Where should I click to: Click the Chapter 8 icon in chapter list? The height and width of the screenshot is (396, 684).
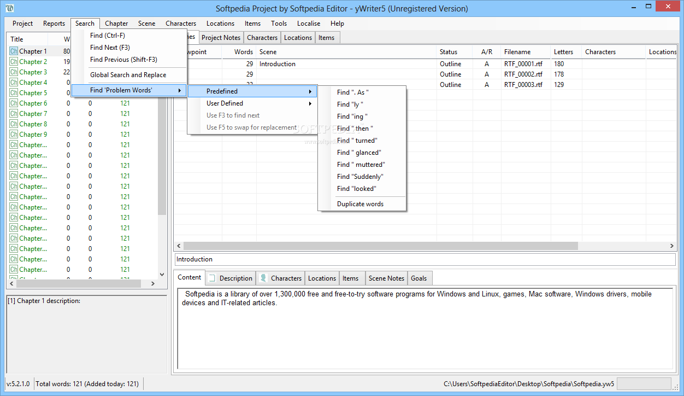click(x=14, y=124)
